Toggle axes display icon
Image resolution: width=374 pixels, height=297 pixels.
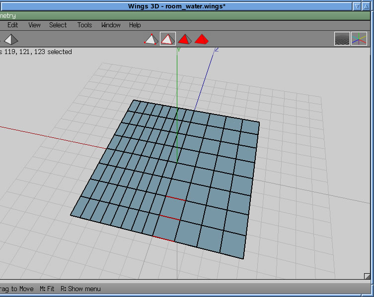click(359, 39)
